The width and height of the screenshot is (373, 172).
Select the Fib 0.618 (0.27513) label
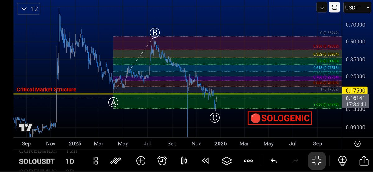pos(326,68)
